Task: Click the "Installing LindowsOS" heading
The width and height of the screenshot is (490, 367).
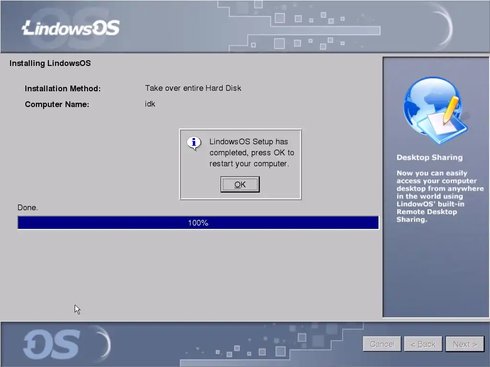Action: tap(50, 64)
